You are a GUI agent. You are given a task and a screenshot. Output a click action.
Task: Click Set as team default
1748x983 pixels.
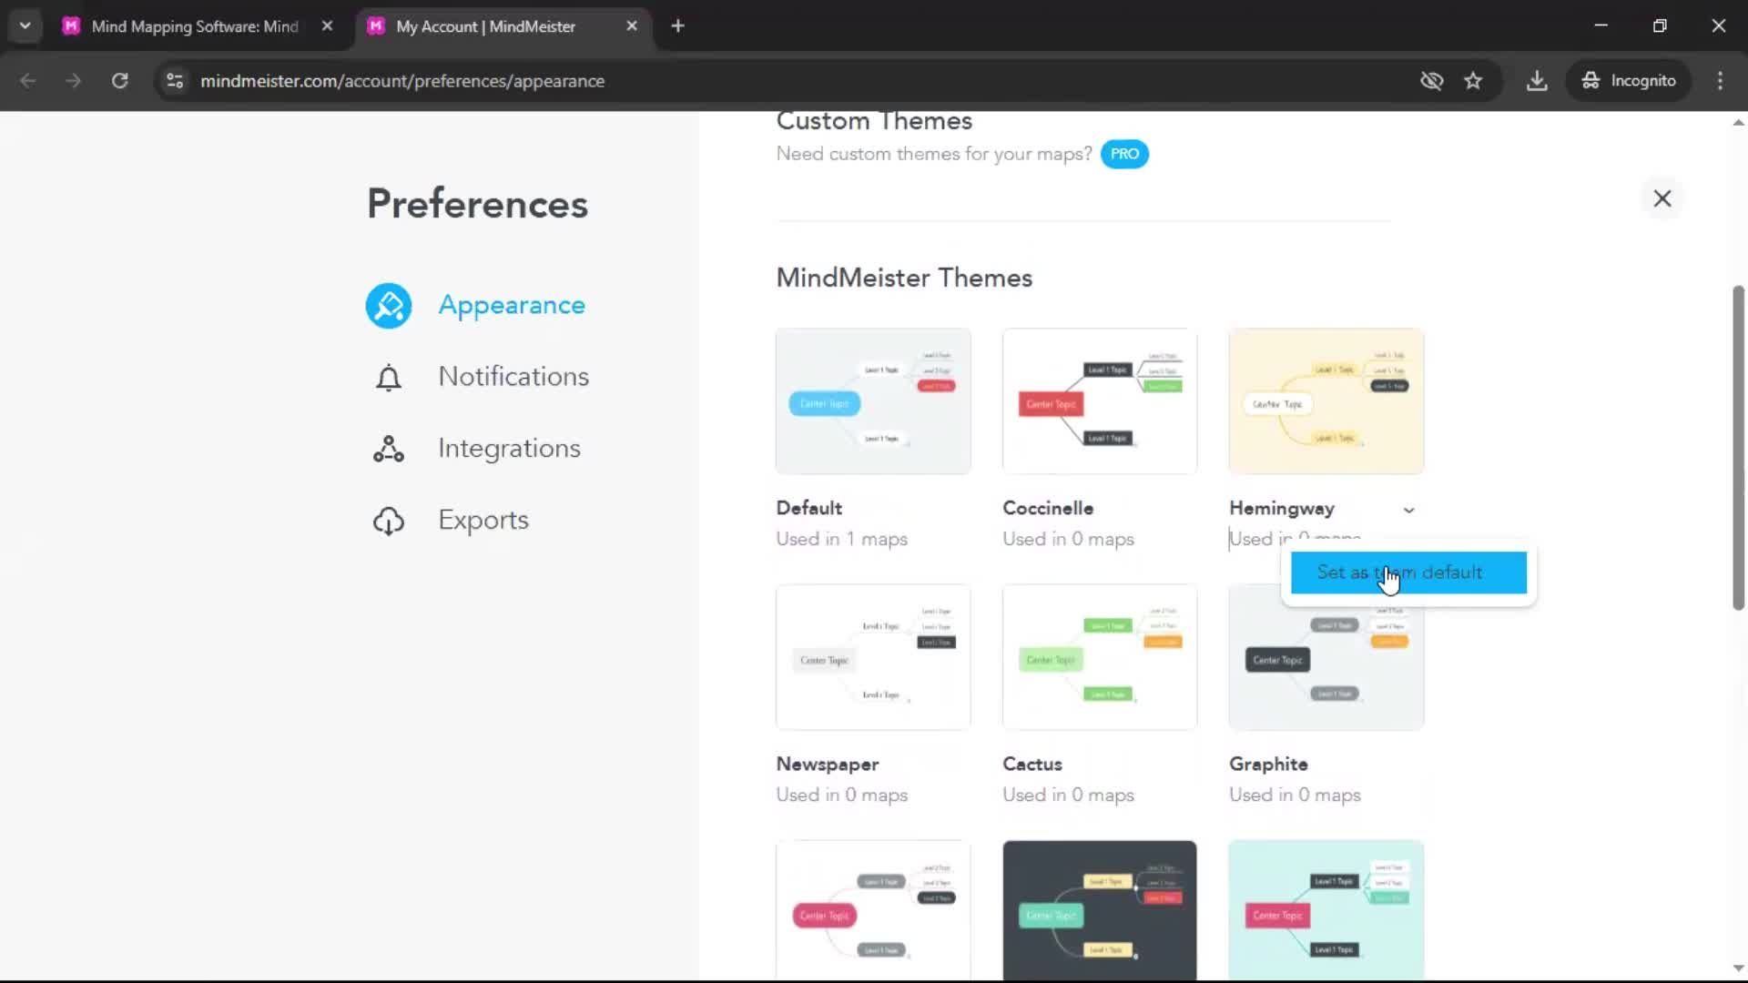coord(1408,573)
